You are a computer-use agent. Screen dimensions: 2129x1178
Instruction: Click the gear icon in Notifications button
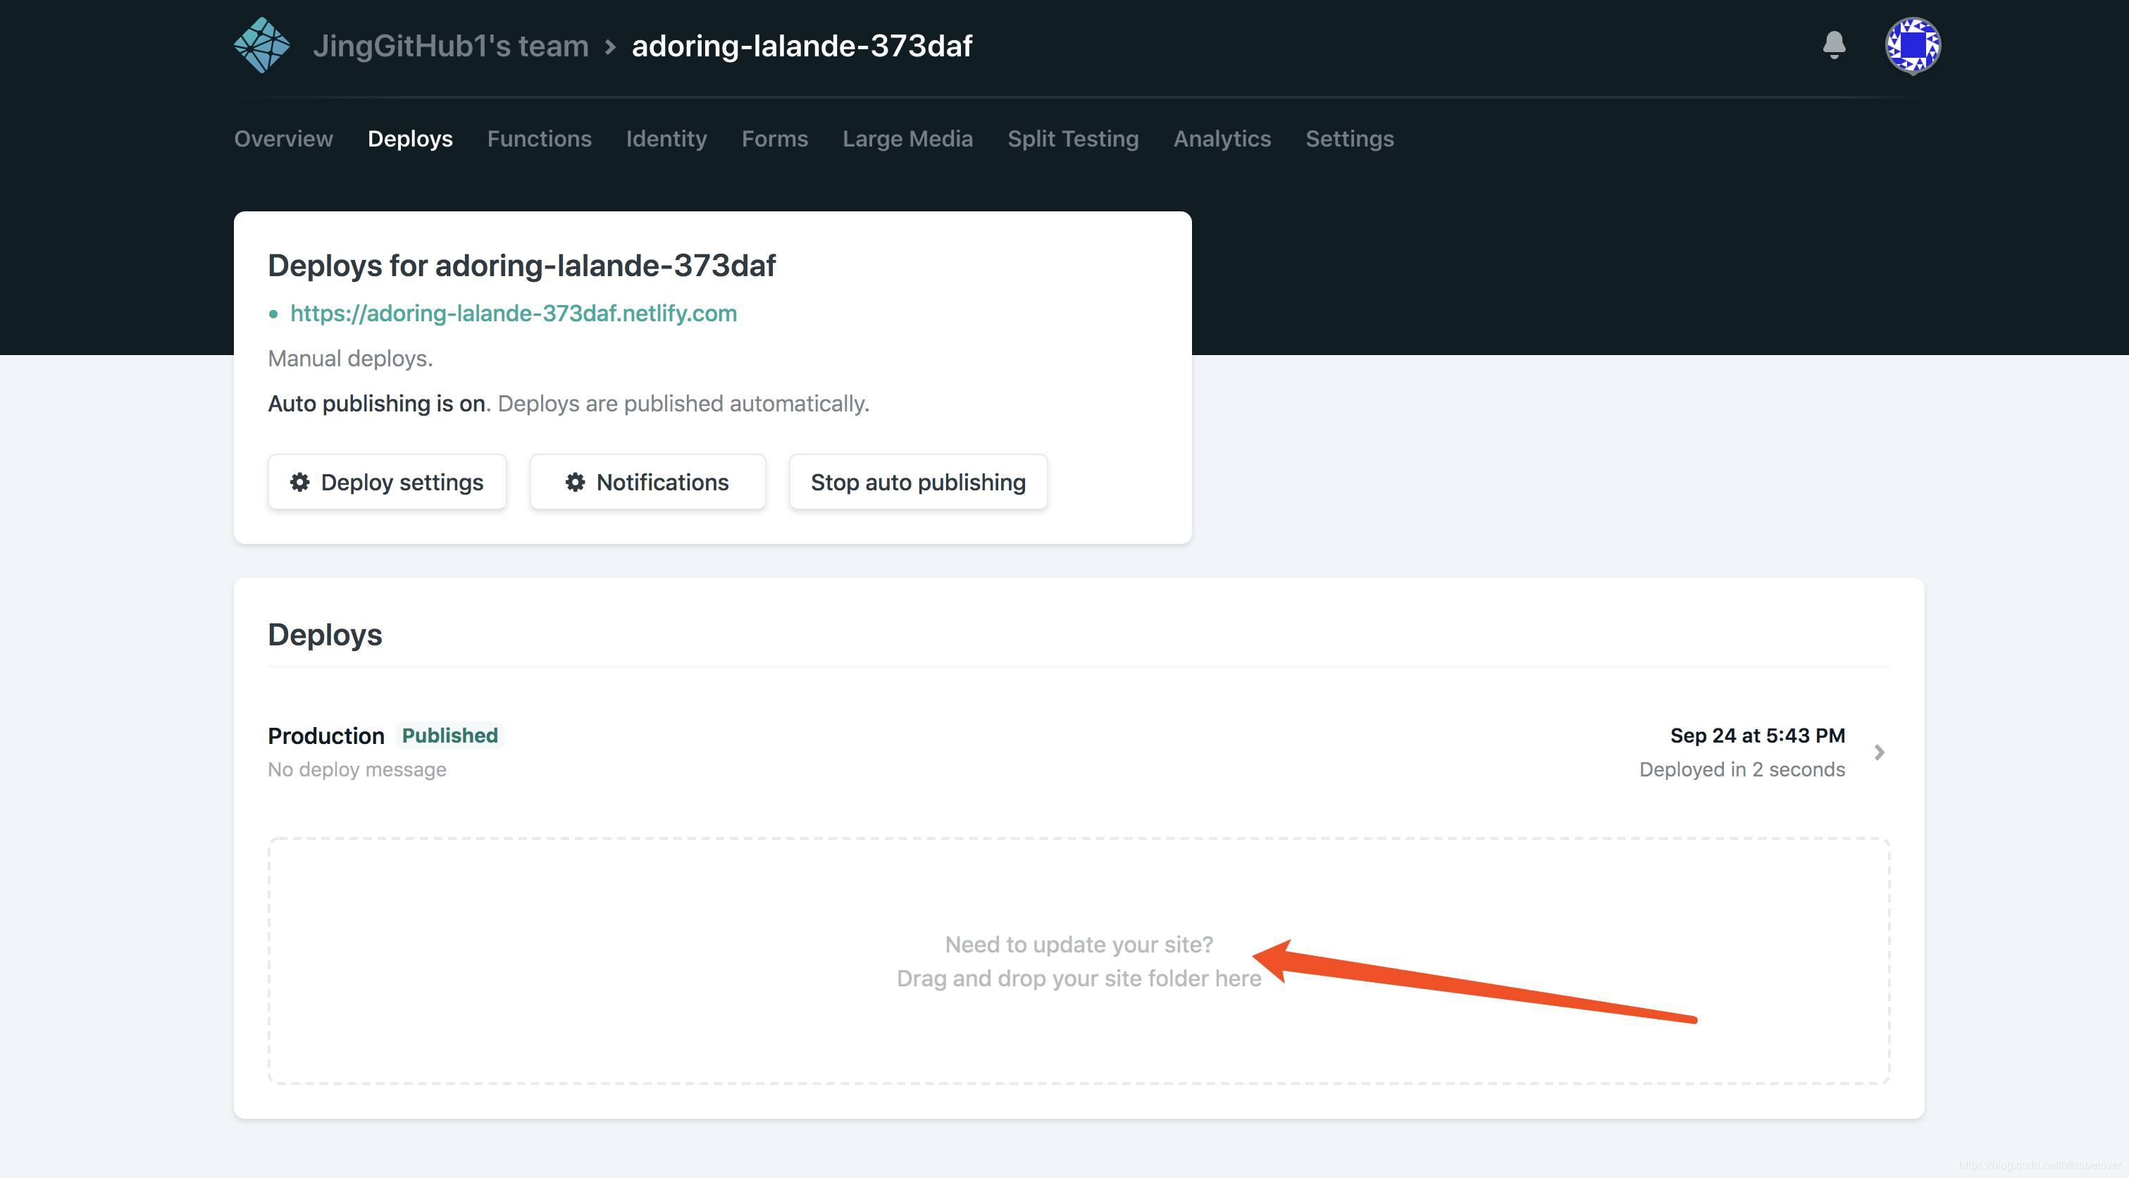tap(574, 482)
